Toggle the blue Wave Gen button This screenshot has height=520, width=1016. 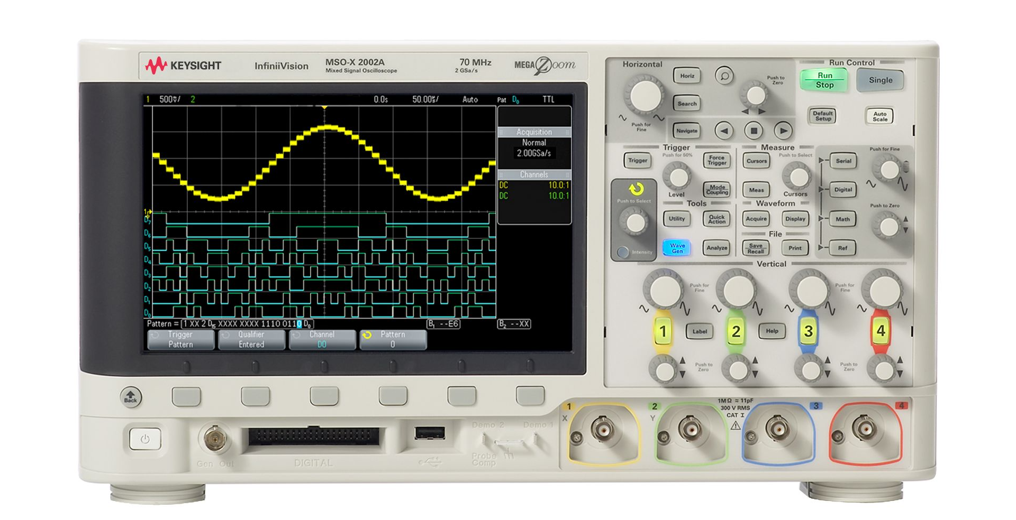pos(677,248)
